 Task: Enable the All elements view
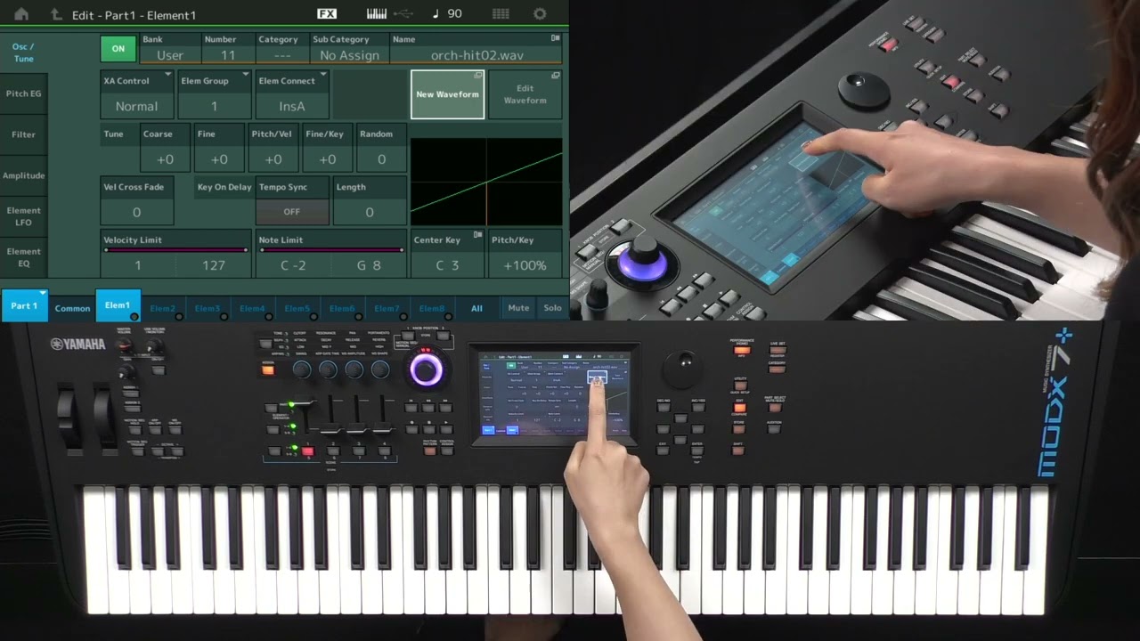pos(476,308)
